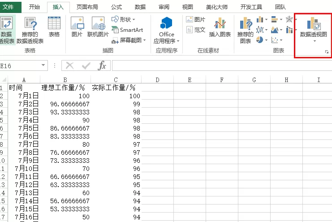Choose the area chart icon

tap(274, 30)
